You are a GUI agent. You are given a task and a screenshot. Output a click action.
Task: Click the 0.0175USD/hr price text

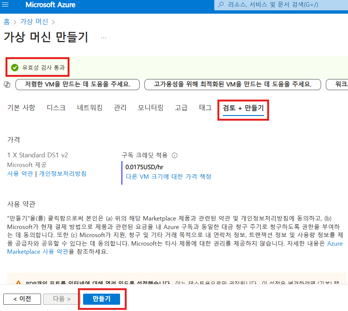point(144,167)
